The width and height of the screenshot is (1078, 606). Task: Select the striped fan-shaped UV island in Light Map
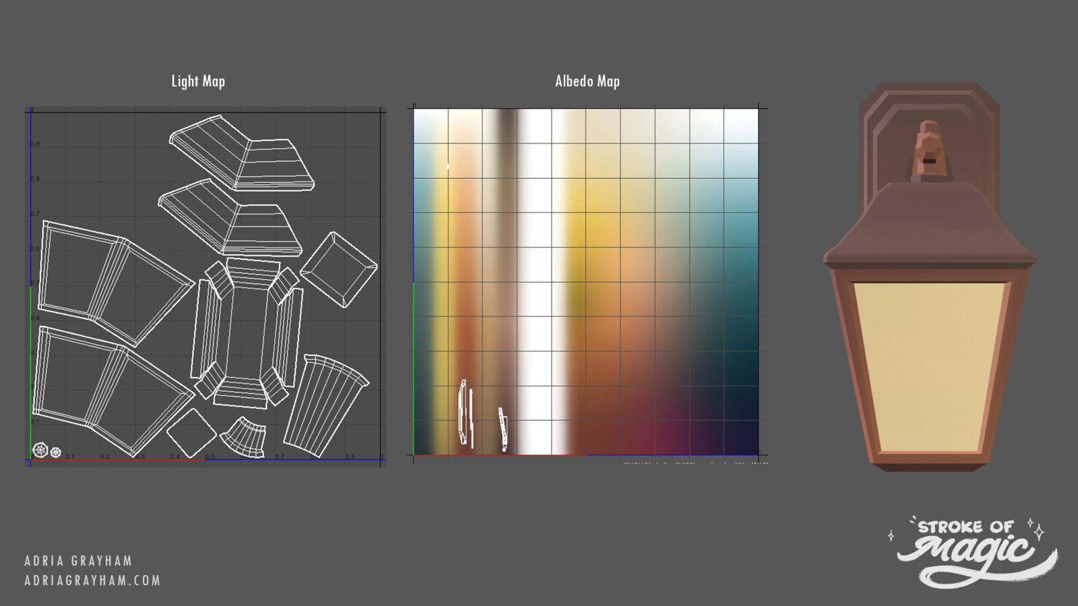coord(326,407)
